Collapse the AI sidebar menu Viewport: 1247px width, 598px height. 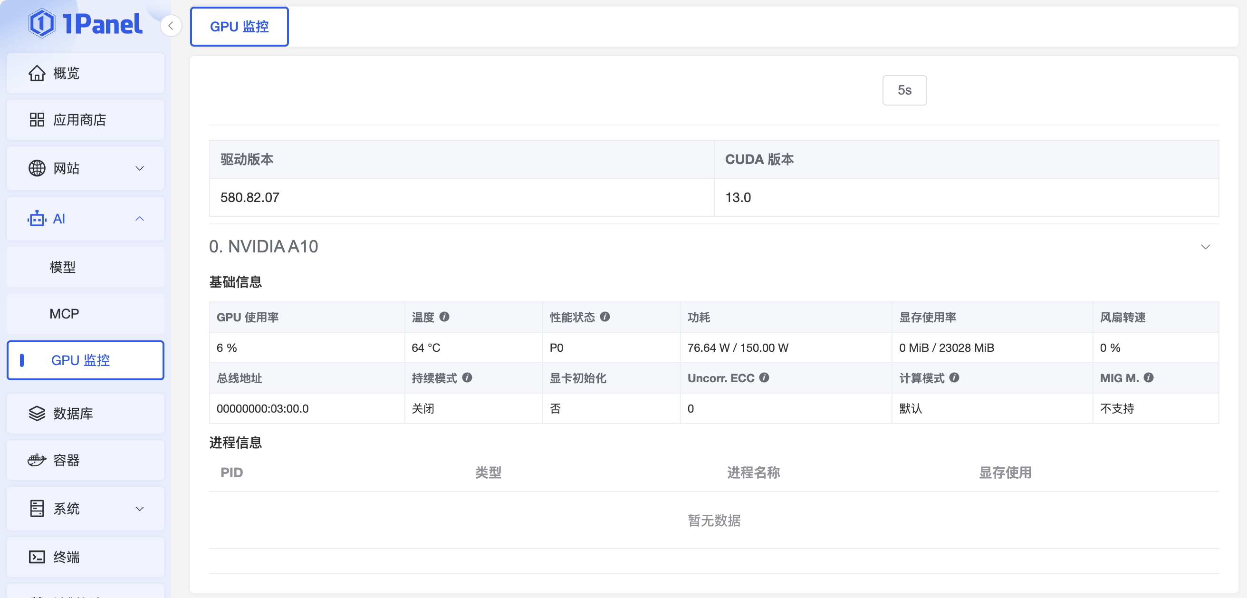[86, 219]
